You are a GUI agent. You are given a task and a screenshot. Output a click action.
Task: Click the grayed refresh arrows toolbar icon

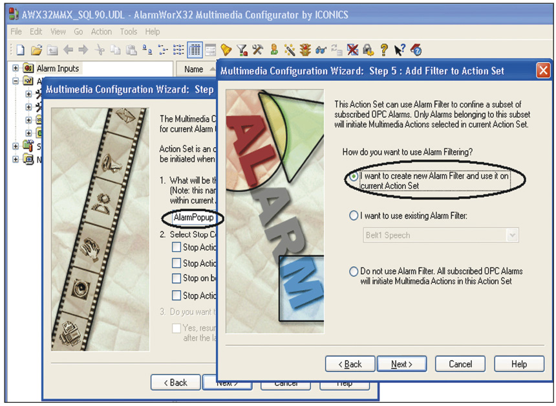[x=336, y=50]
